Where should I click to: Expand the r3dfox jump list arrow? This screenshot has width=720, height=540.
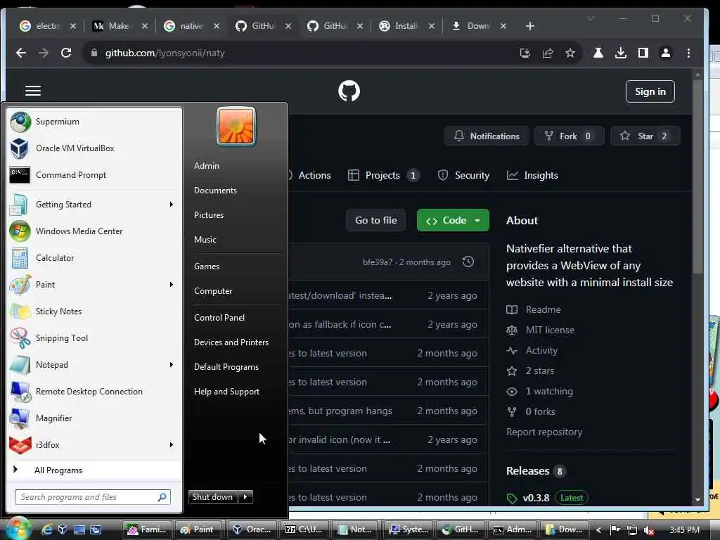coord(172,445)
